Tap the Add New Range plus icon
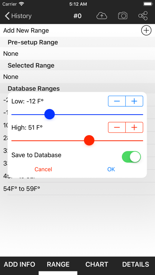Viewport: 155px width, 275px height. [146, 30]
